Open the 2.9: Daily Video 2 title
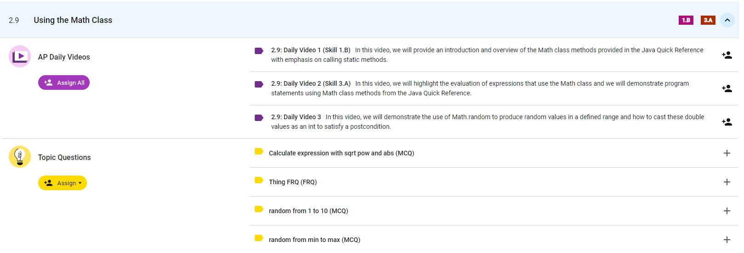744x253 pixels. 310,83
